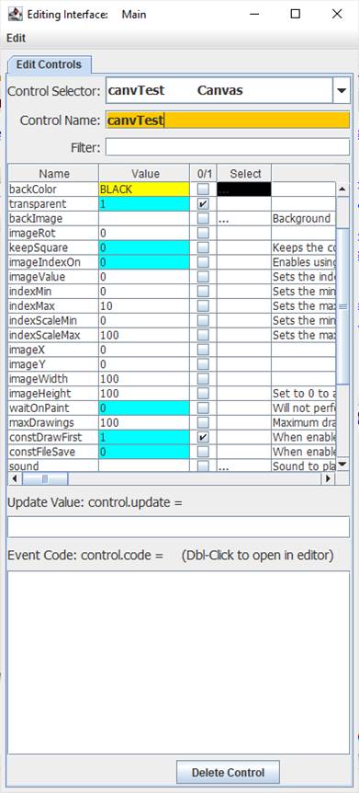This screenshot has height=793, width=359.
Task: Click the table scroll up arrow
Action: tap(342, 190)
